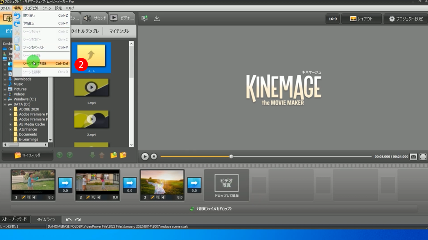Click the playback progress slider handle

click(231, 157)
